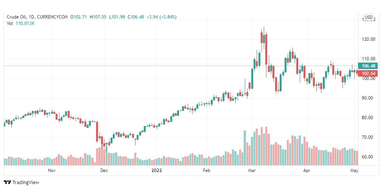The width and height of the screenshot is (383, 189).
Task: Select the Nov time axis marker
Action: (51, 170)
